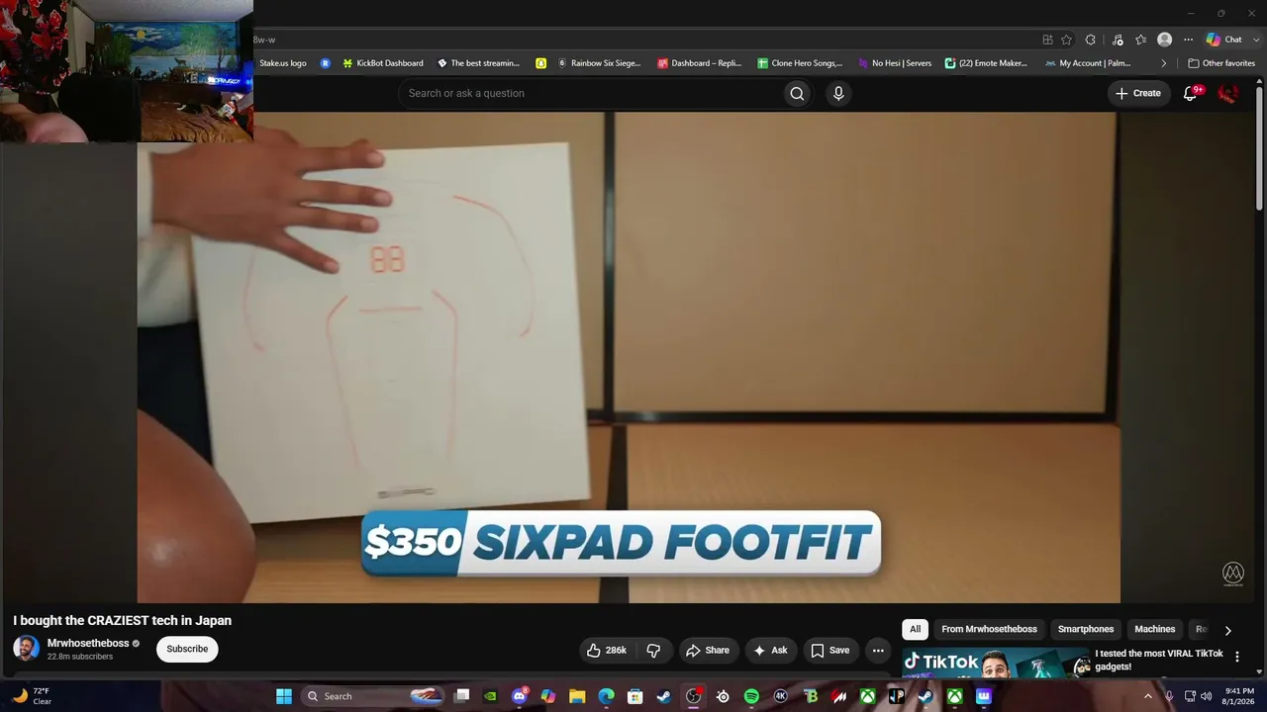Click the Ask button
The image size is (1267, 712).
click(x=770, y=650)
